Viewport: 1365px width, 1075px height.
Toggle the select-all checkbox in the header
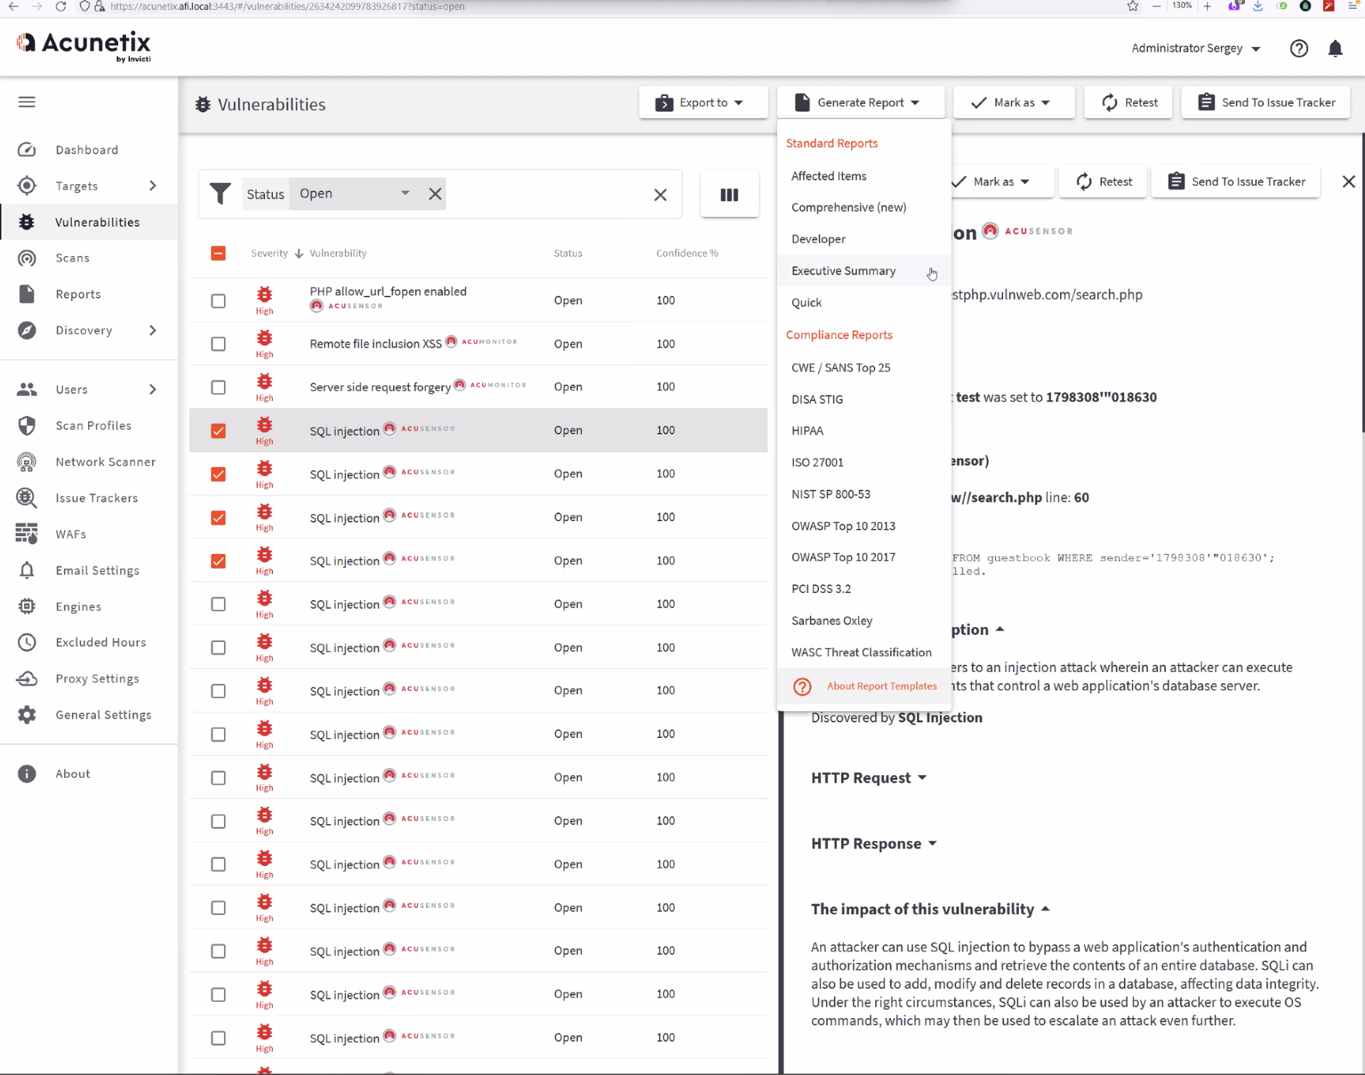tap(218, 253)
